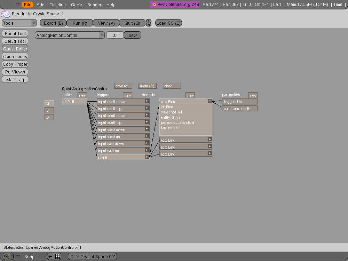This screenshot has width=348, height=261.
Task: Open the Timeline menu
Action: pyautogui.click(x=57, y=5)
